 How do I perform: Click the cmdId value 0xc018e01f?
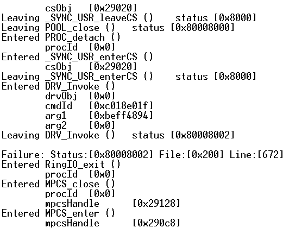121,106
